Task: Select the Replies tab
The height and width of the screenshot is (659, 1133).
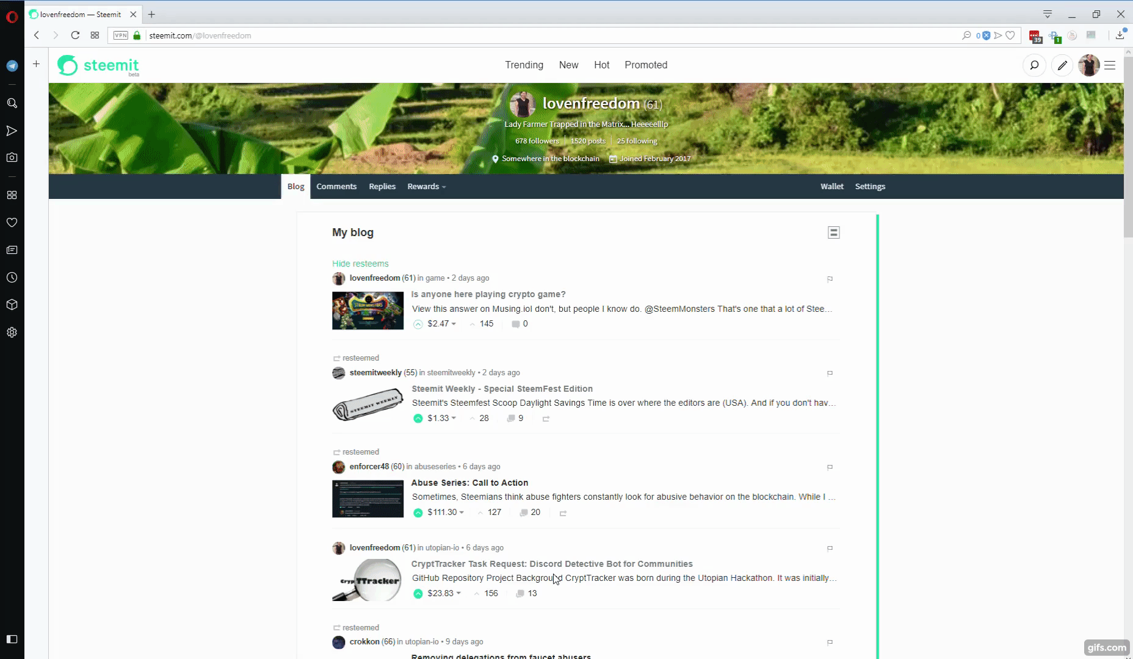Action: [x=382, y=187]
